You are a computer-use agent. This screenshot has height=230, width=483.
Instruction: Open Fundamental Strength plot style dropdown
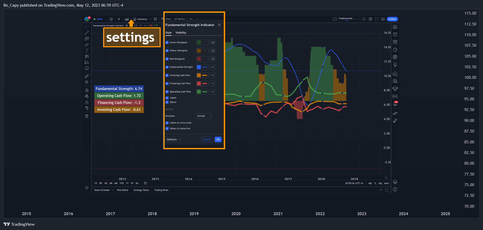point(213,67)
